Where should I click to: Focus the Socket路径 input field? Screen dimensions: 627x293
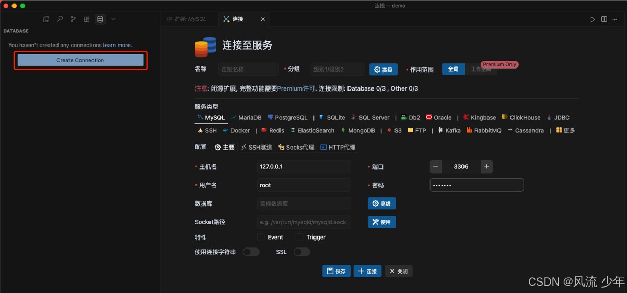tap(304, 222)
